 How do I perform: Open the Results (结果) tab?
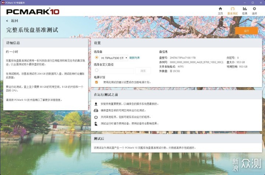tap(244, 11)
